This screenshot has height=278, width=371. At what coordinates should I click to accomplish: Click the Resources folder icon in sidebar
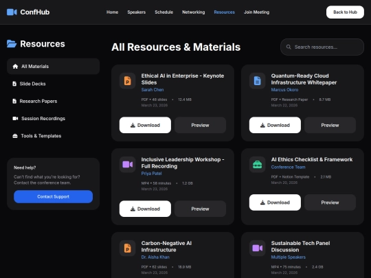coord(12,44)
